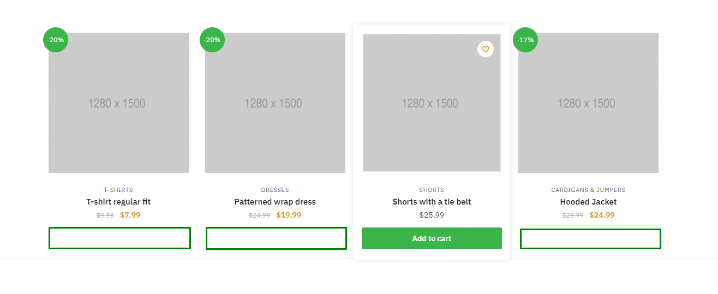
Task: View the Shorts with a tie belt image
Action: click(x=432, y=103)
